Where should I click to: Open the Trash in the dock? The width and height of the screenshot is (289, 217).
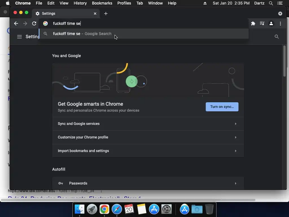tap(209, 209)
